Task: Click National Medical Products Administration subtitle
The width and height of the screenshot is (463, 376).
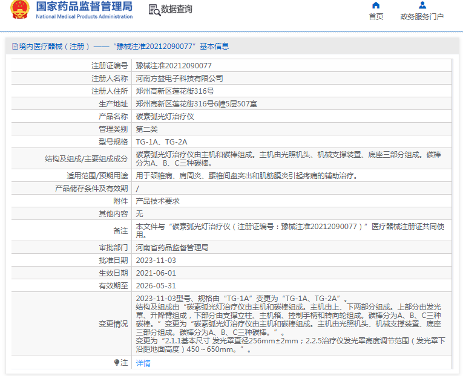Action: (x=84, y=17)
